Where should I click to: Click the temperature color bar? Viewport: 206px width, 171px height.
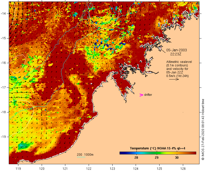pyautogui.click(x=158, y=153)
